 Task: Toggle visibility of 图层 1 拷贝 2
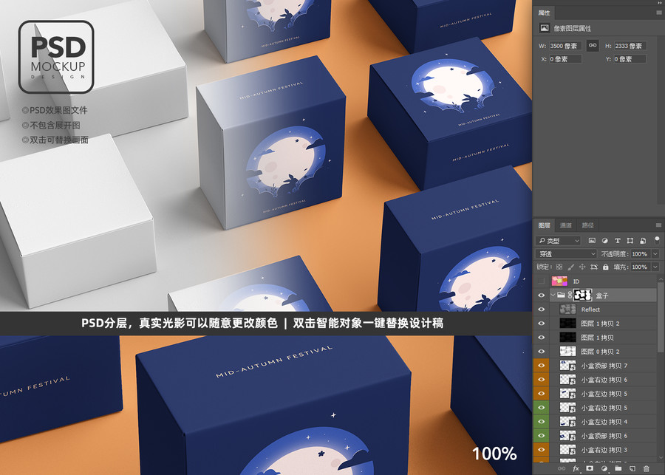(x=541, y=323)
